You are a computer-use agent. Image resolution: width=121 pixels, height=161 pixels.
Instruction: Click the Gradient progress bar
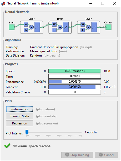point(75,87)
